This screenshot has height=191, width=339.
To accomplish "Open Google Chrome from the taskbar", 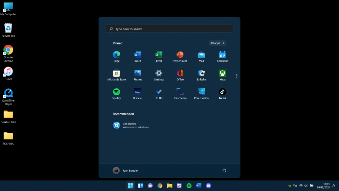I will coord(160,186).
